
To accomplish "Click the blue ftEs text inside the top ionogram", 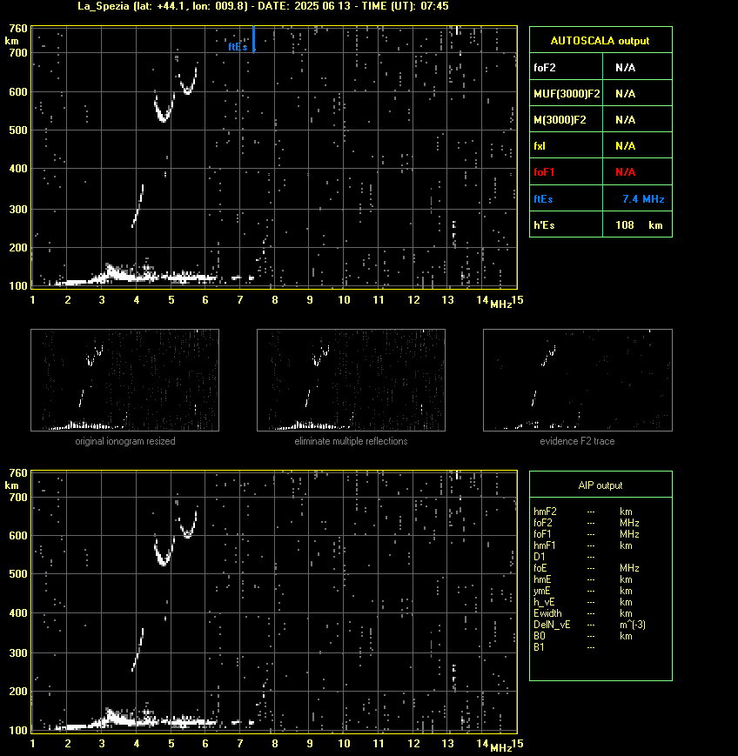I will 238,47.
